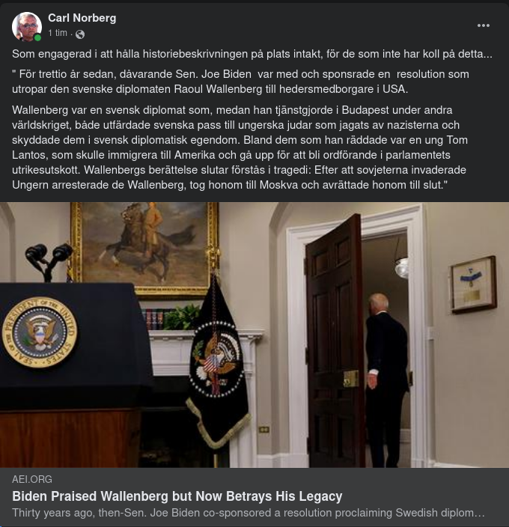Click the presidential flag in the photo
This screenshot has width=509, height=527.
pos(219,362)
